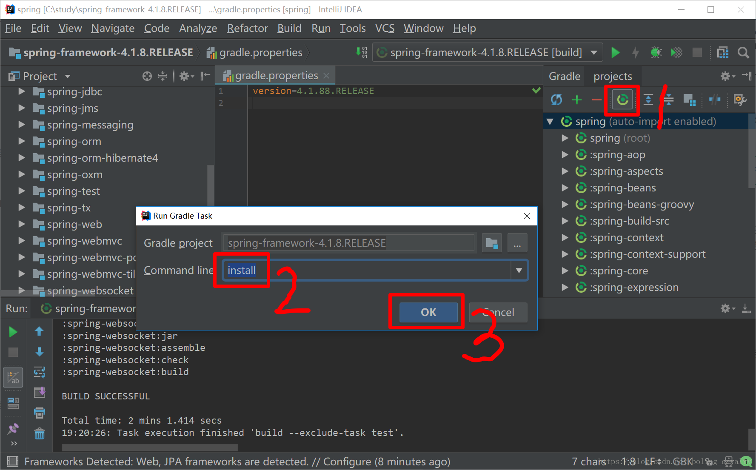This screenshot has height=470, width=756.
Task: Confirm the Run Gradle Task dialog with OK
Action: click(x=428, y=312)
